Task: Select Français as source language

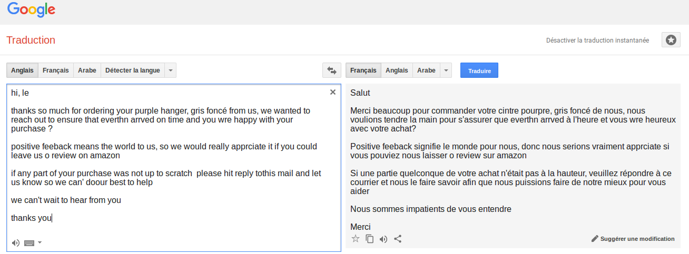Action: point(56,70)
